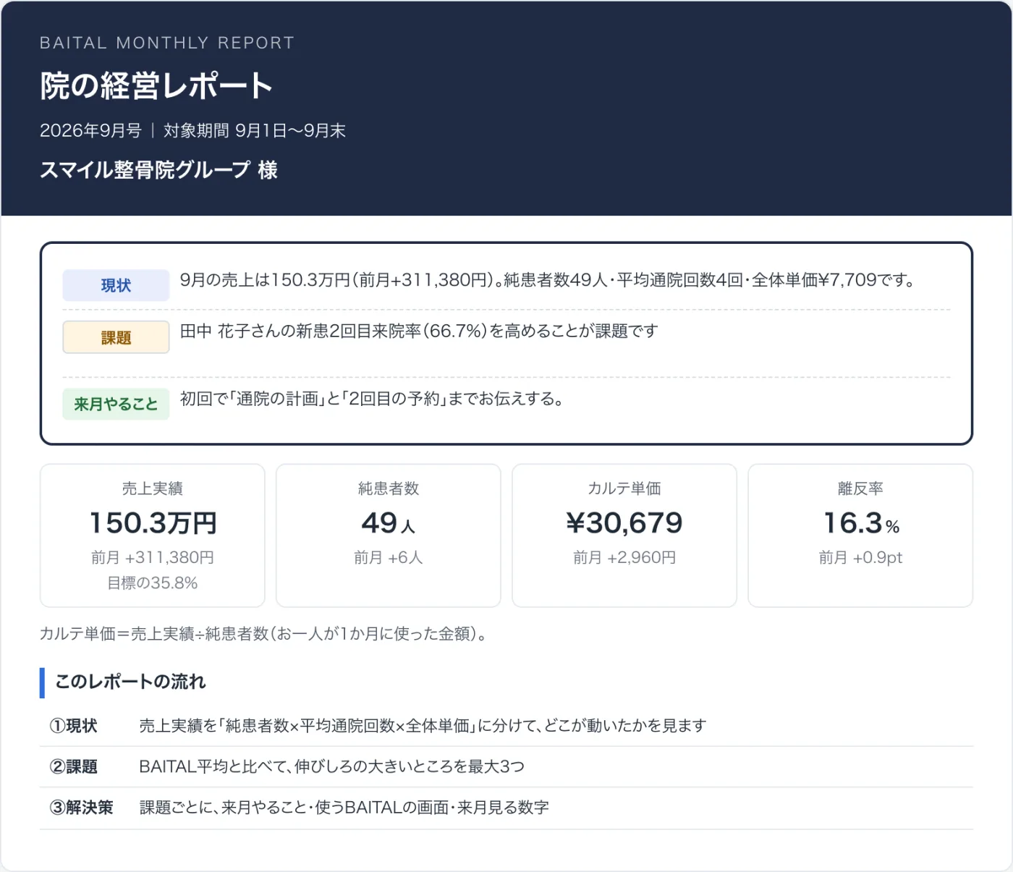Image resolution: width=1013 pixels, height=872 pixels.
Task: Click the 150.3万円 sales value
Action: (153, 522)
